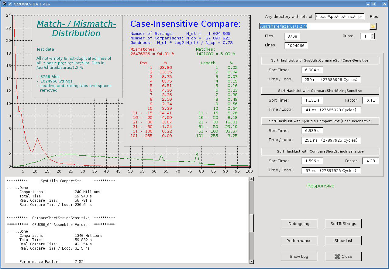Close the application with the Close button

343,257
